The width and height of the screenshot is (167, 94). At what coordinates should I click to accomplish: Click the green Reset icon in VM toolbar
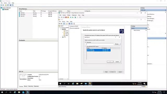click(73, 17)
